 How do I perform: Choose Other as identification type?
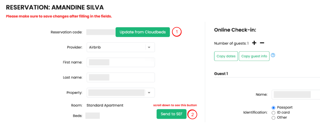[274, 118]
